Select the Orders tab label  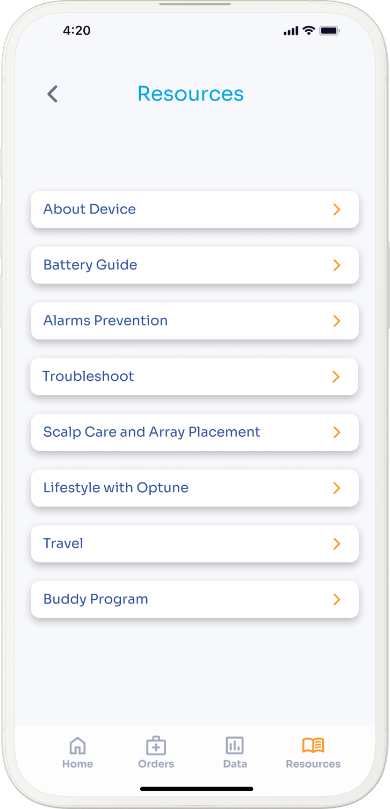(x=156, y=764)
